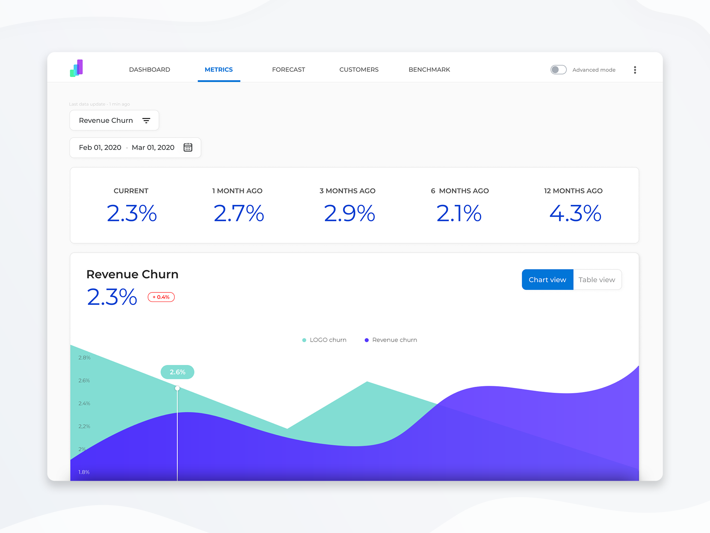Click the filter icon beside Revenue Churn
710x533 pixels.
click(x=146, y=120)
